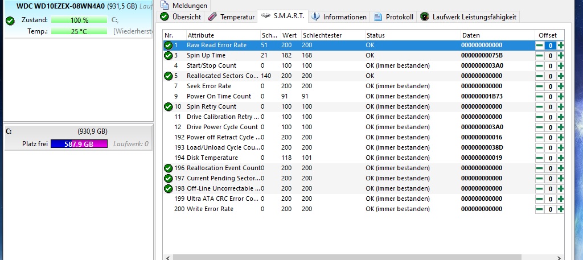Click green check on Off-Line Uncorrectable row
The width and height of the screenshot is (583, 260).
tap(168, 188)
